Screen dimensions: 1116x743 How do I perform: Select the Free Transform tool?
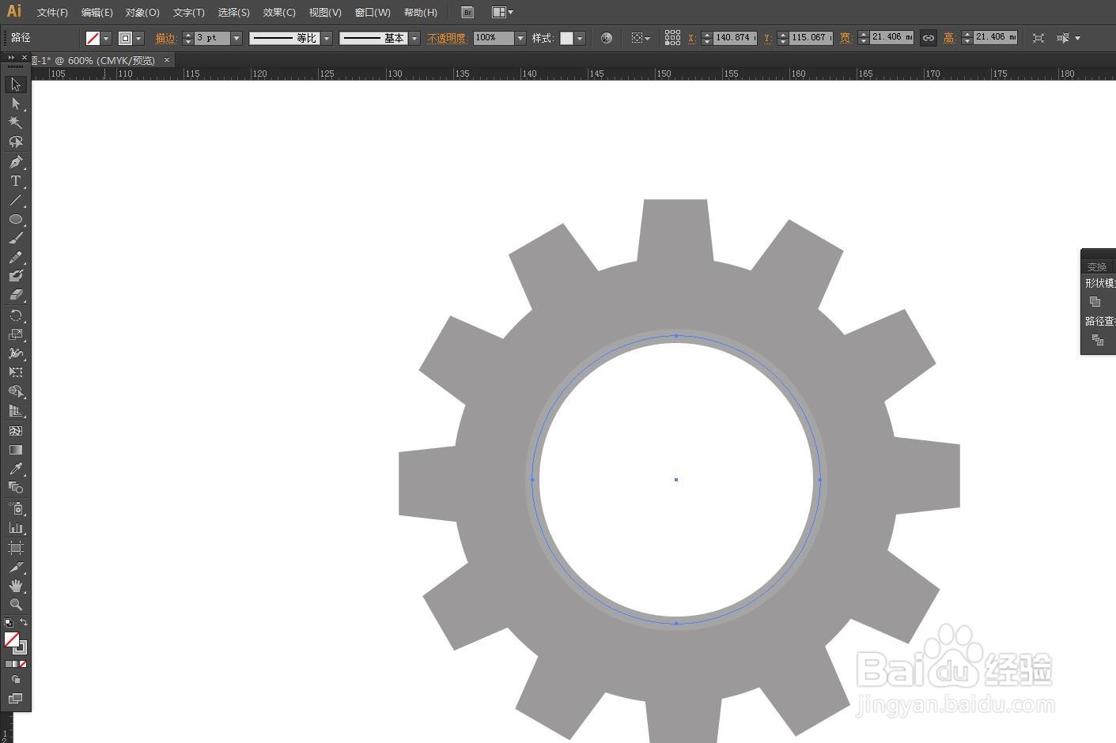click(x=15, y=372)
